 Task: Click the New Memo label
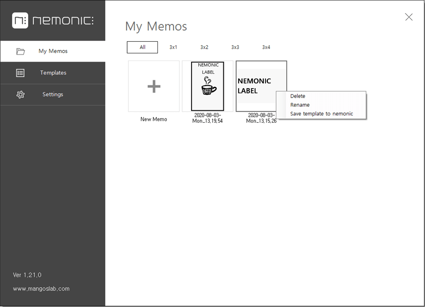pos(154,119)
